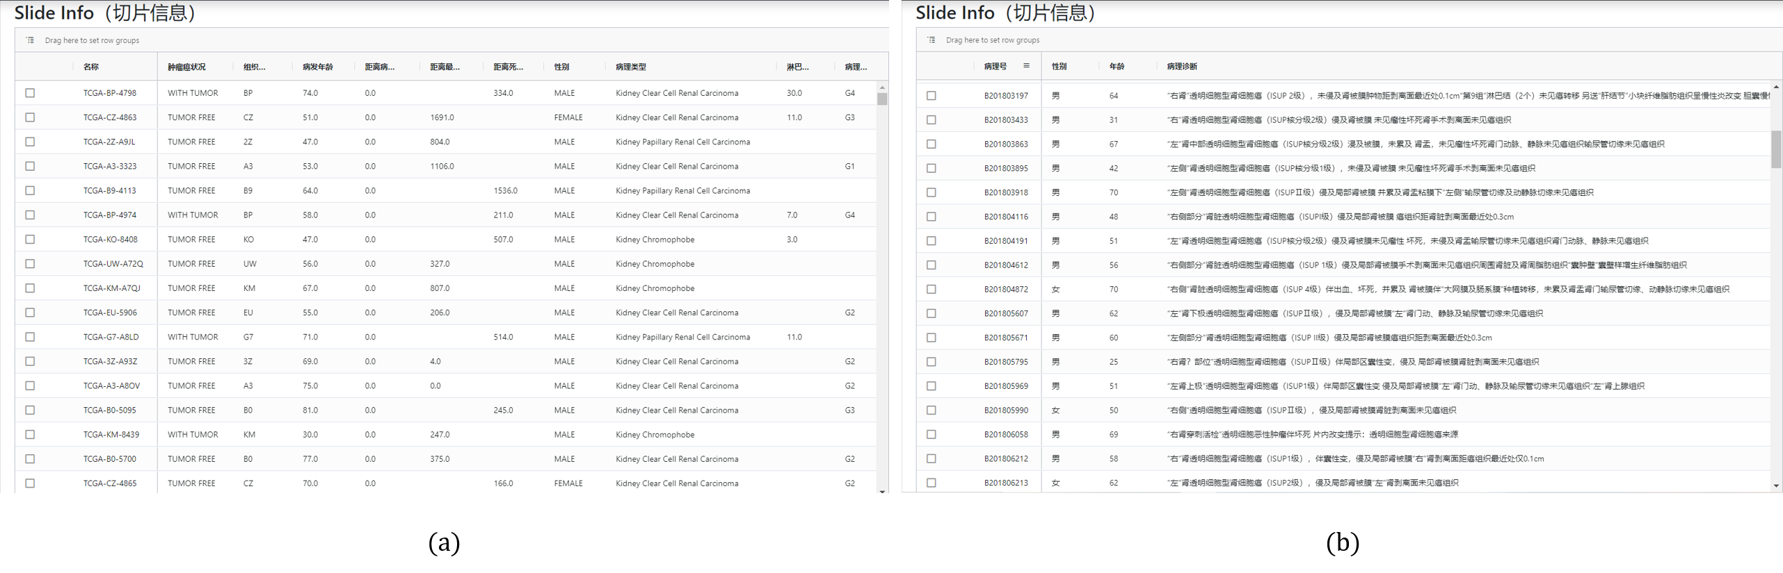Click the 淋巴... column header
Image resolution: width=1783 pixels, height=573 pixels.
click(x=798, y=67)
